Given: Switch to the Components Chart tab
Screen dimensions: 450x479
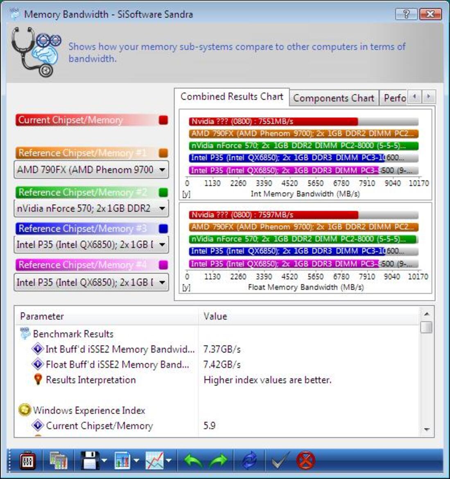Looking at the screenshot, I should point(334,98).
